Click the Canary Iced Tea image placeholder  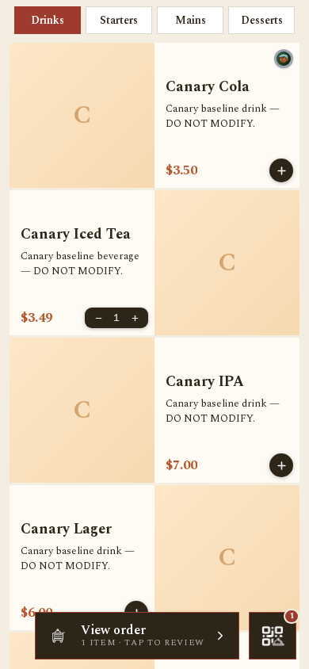click(x=227, y=263)
